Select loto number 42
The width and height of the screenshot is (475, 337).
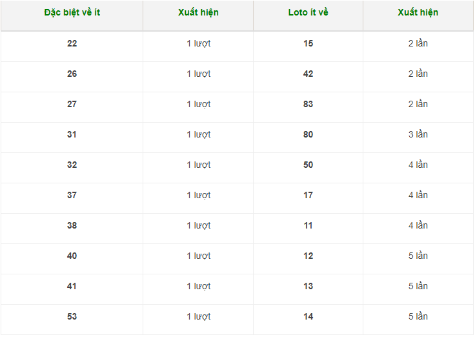[308, 74]
